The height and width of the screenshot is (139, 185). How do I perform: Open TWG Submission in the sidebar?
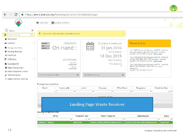pyautogui.click(x=14, y=75)
